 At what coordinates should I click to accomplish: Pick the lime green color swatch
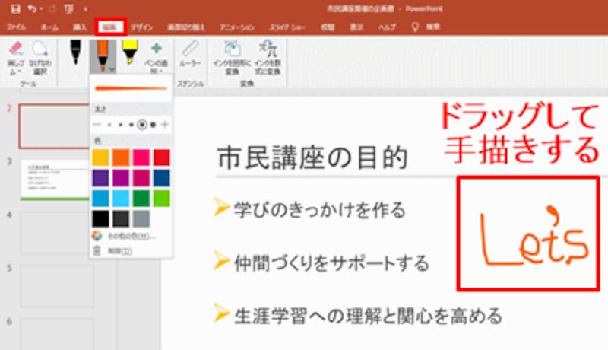(161, 199)
